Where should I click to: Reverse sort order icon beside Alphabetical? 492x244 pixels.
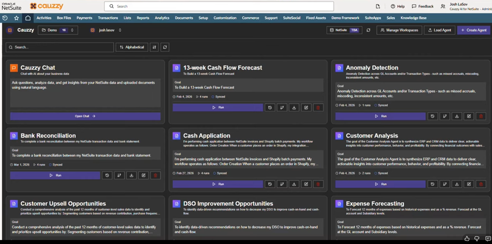tap(154, 47)
